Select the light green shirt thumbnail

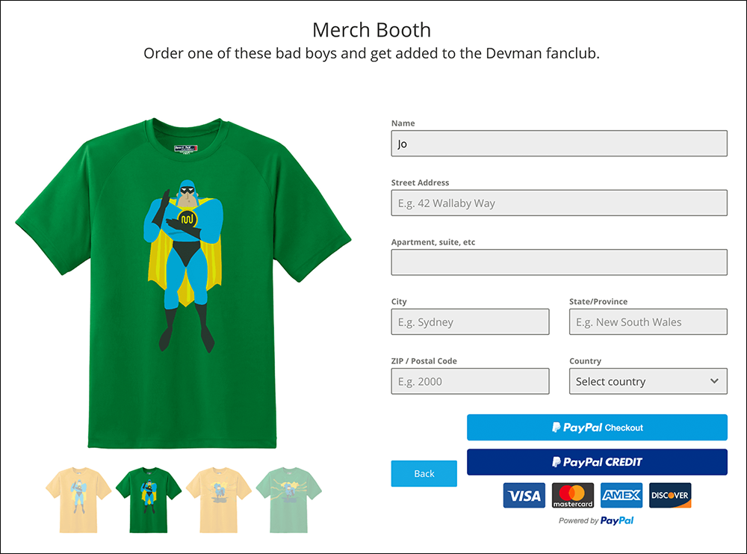tap(288, 499)
